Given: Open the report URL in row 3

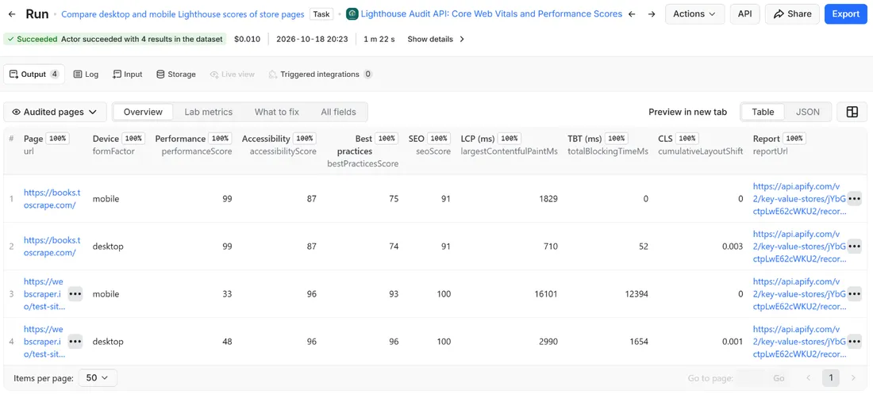Looking at the screenshot, I should tap(799, 294).
